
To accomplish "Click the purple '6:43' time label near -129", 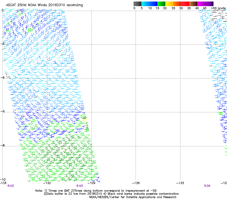I will (80, 186).
